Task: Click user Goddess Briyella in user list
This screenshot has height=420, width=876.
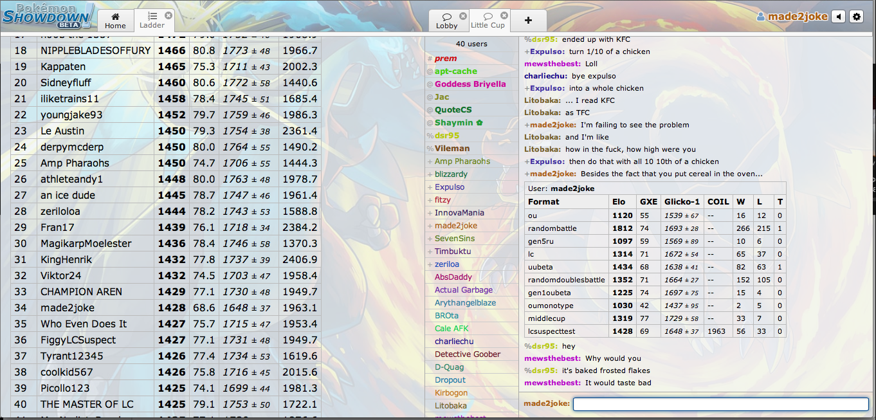Action: [470, 84]
